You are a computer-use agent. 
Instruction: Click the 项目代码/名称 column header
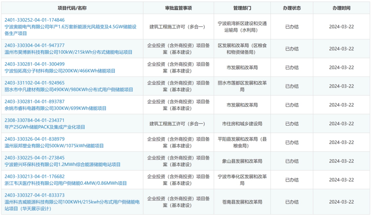[x=72, y=8]
